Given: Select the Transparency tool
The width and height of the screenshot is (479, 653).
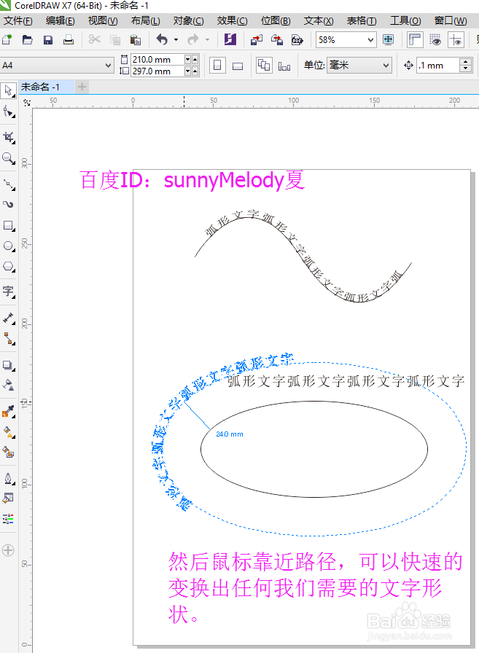Looking at the screenshot, I should (x=8, y=386).
